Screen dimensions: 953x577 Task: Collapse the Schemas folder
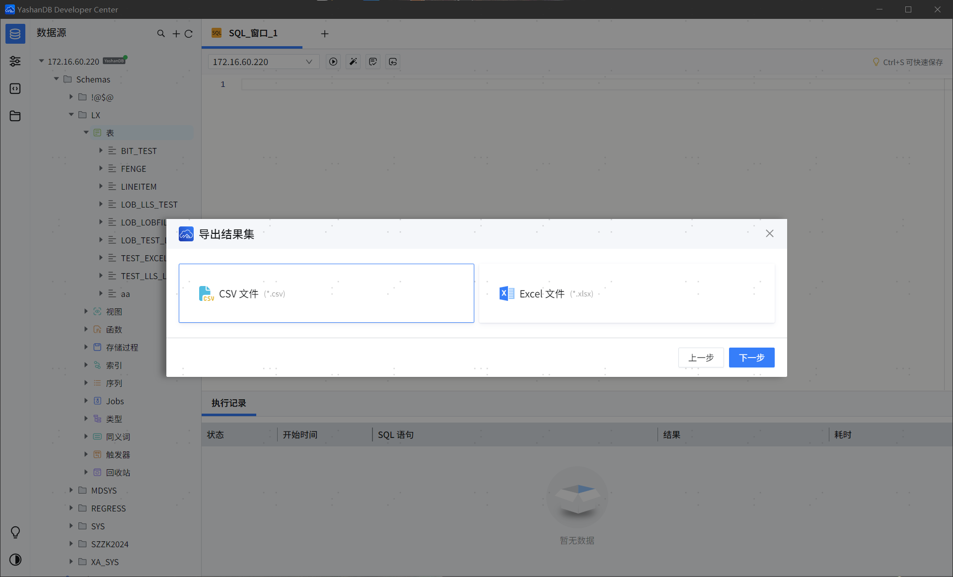pos(57,79)
